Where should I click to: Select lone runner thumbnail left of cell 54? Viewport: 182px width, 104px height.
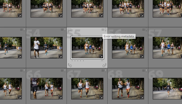(11, 48)
